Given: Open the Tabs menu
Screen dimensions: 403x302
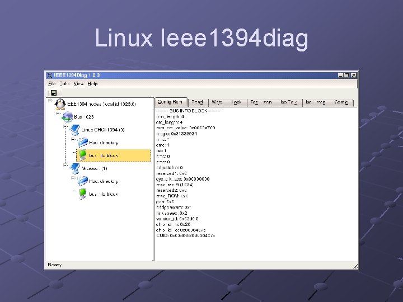Looking at the screenshot, I should 64,84.
